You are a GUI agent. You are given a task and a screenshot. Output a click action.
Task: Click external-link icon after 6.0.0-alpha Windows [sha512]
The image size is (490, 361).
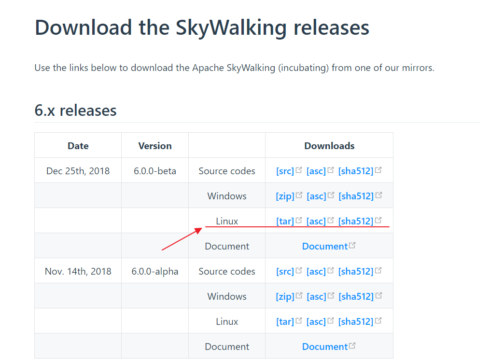[378, 295]
